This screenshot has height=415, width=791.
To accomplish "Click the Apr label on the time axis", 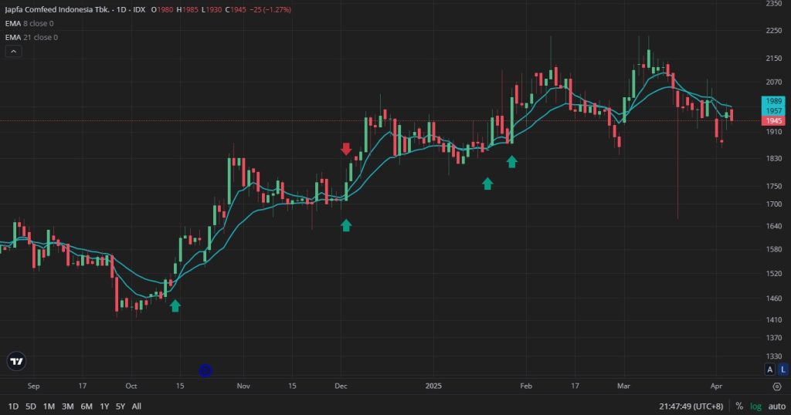I will [x=716, y=386].
